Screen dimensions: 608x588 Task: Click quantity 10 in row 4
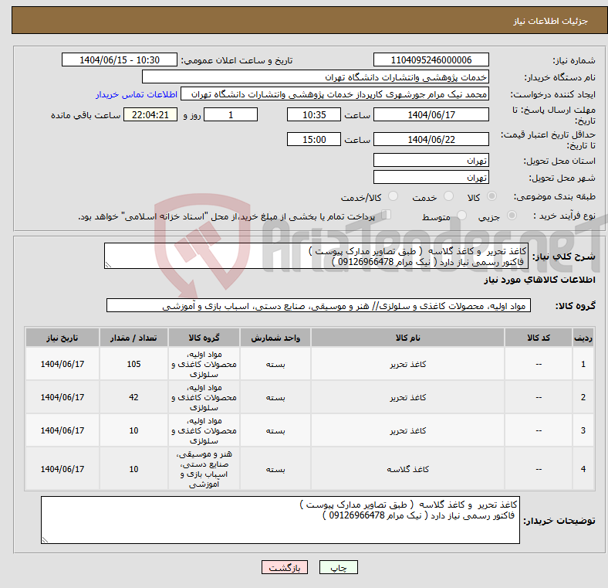(133, 469)
